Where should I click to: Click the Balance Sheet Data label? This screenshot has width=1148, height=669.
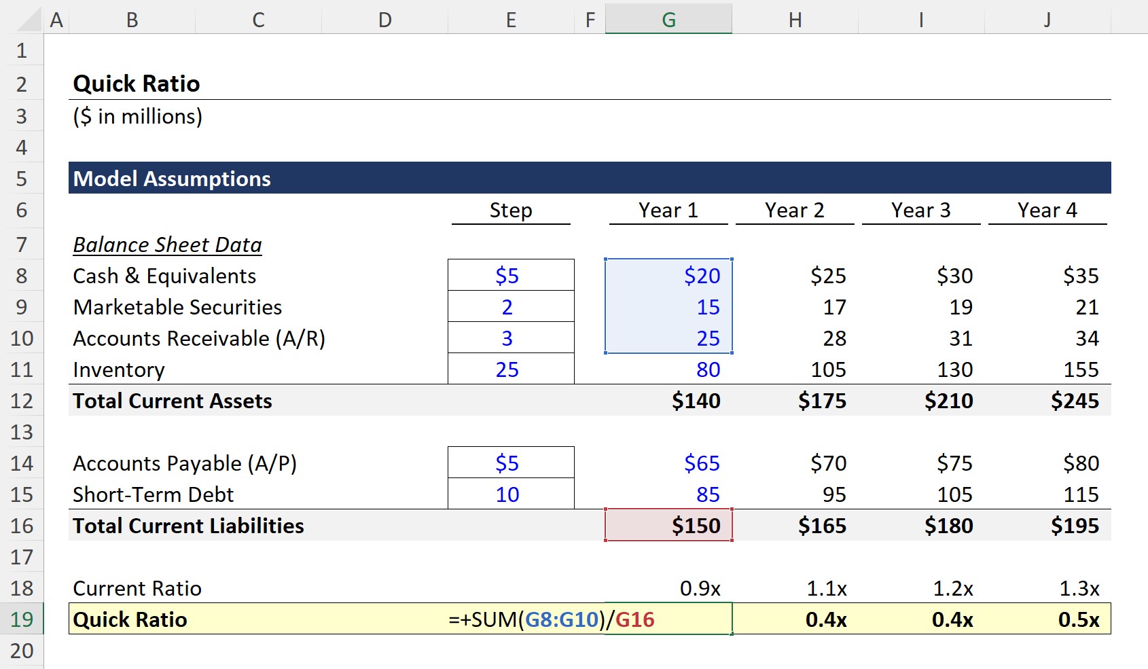(167, 245)
